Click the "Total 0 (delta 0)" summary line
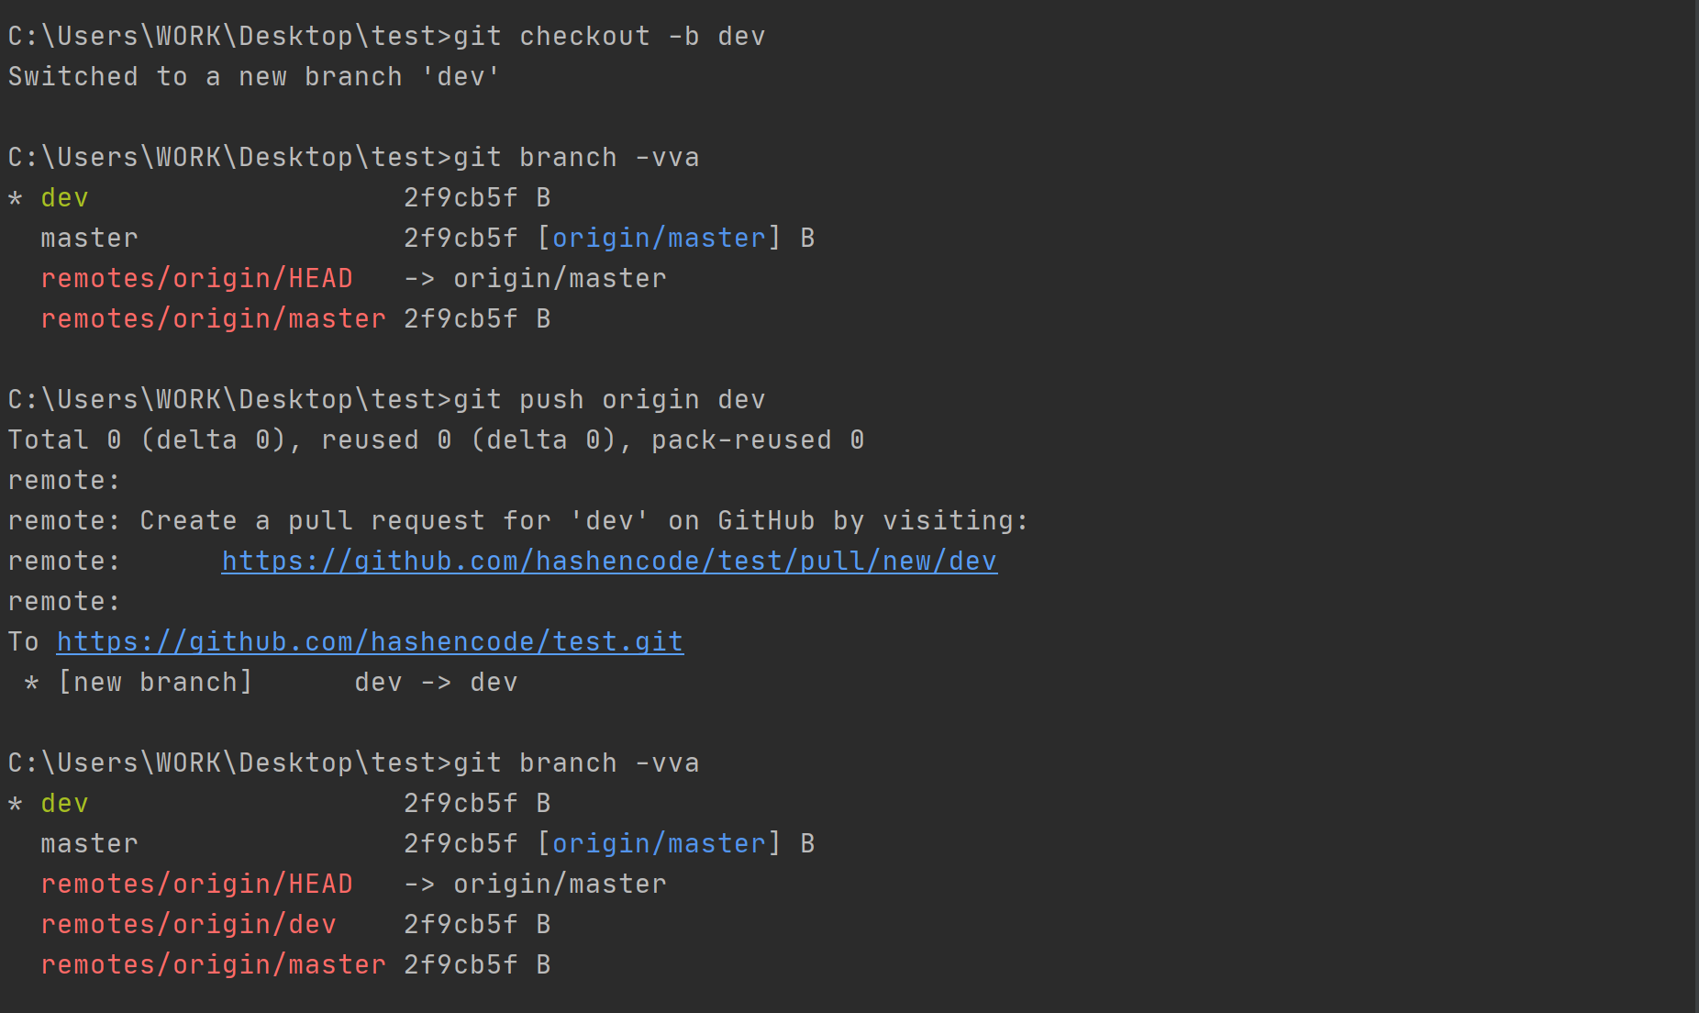 pos(147,440)
